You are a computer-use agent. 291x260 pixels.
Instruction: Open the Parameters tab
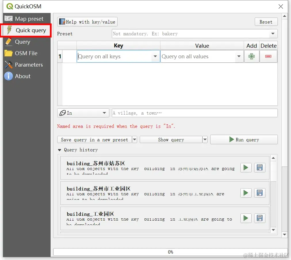click(x=27, y=65)
